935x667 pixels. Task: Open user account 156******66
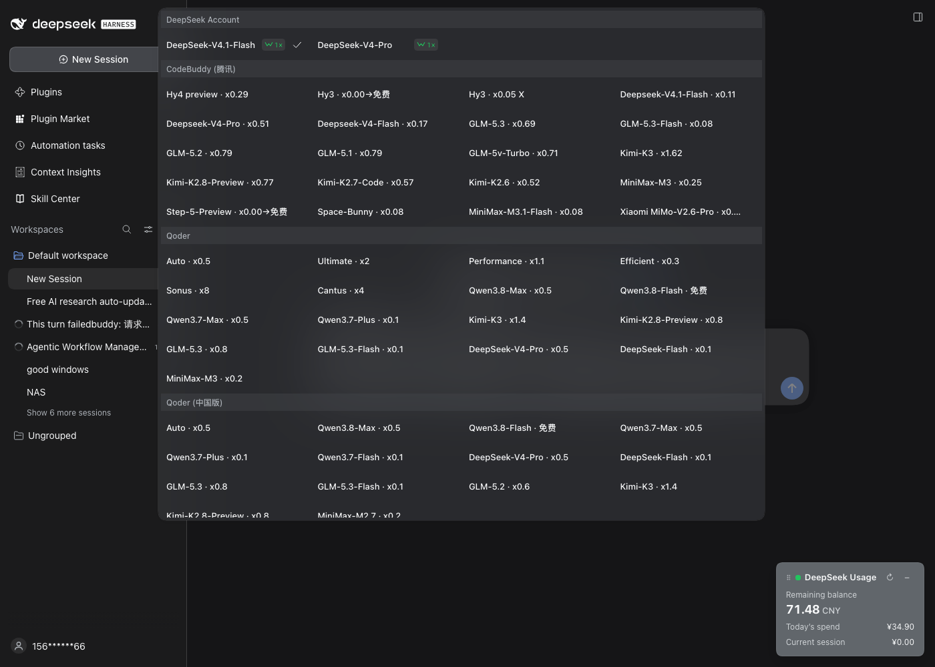(49, 646)
